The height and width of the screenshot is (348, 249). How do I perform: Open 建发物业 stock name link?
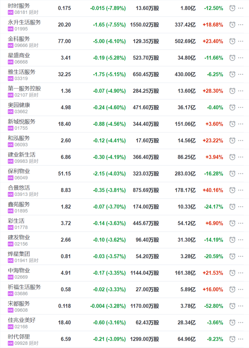coord(19,237)
